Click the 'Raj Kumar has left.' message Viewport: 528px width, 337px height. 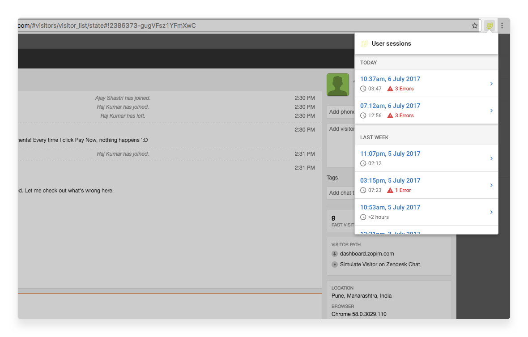point(123,116)
